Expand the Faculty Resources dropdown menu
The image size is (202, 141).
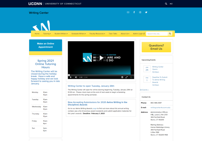97,34
